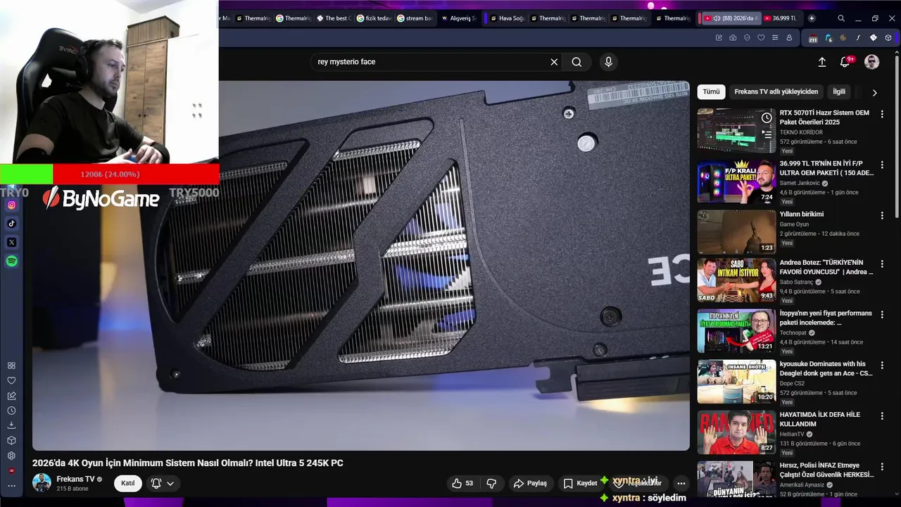Like the video with thumbs up
Screen dimensions: 901x507
pyautogui.click(x=462, y=483)
